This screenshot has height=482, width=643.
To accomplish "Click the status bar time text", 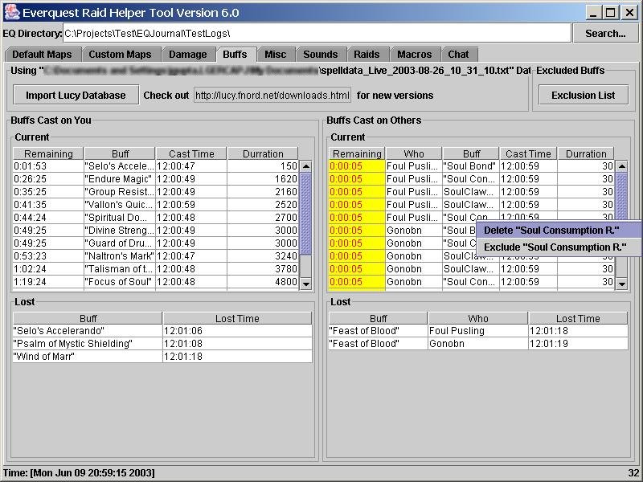I will pos(79,473).
